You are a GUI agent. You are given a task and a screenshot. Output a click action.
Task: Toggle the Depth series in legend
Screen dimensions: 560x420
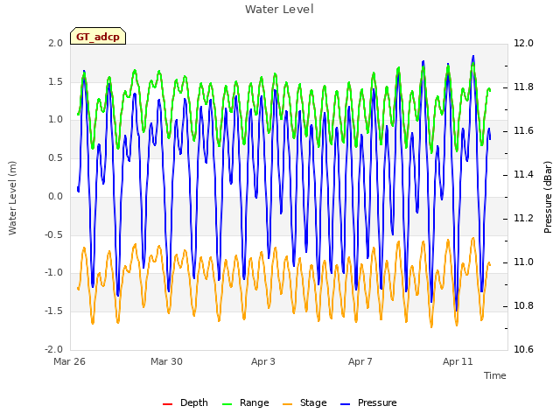click(185, 402)
